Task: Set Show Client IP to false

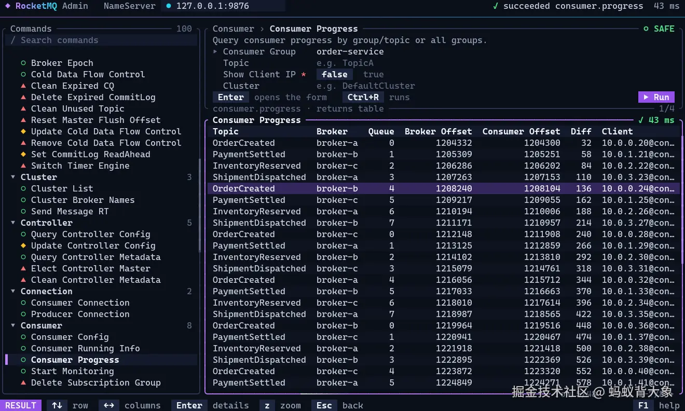Action: [335, 75]
